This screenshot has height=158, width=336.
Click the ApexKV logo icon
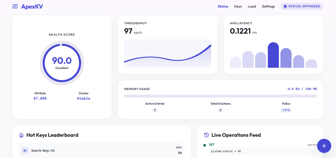point(15,7)
